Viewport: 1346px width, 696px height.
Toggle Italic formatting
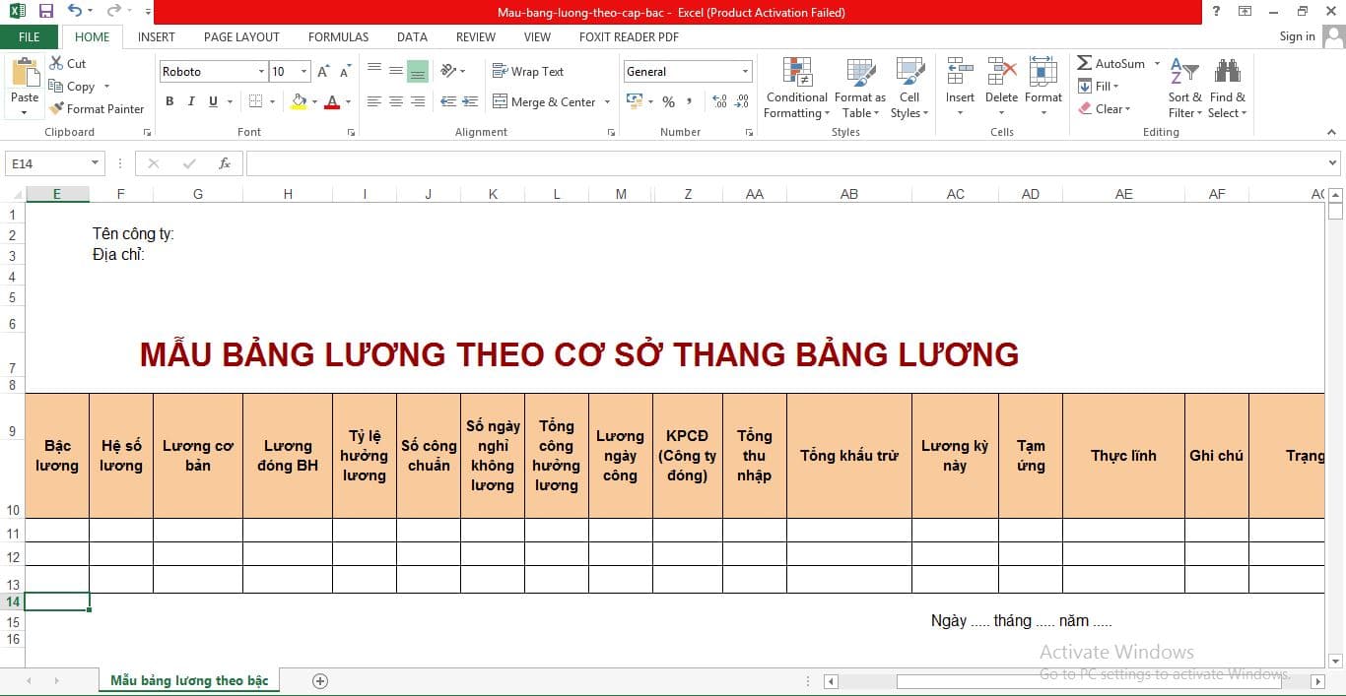coord(191,101)
